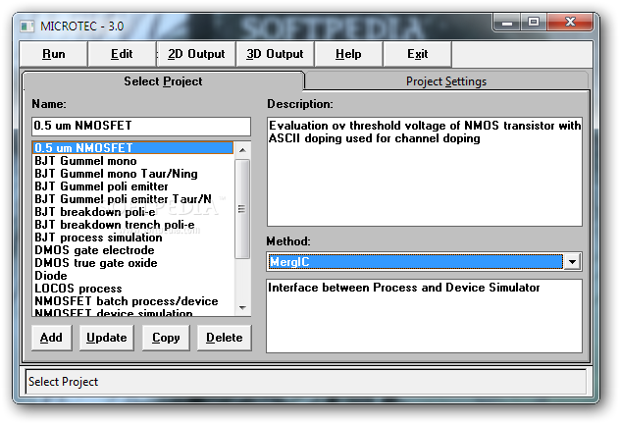The height and width of the screenshot is (424, 620).
Task: Select BJT breakdown trench poli-e project
Action: pos(133,225)
